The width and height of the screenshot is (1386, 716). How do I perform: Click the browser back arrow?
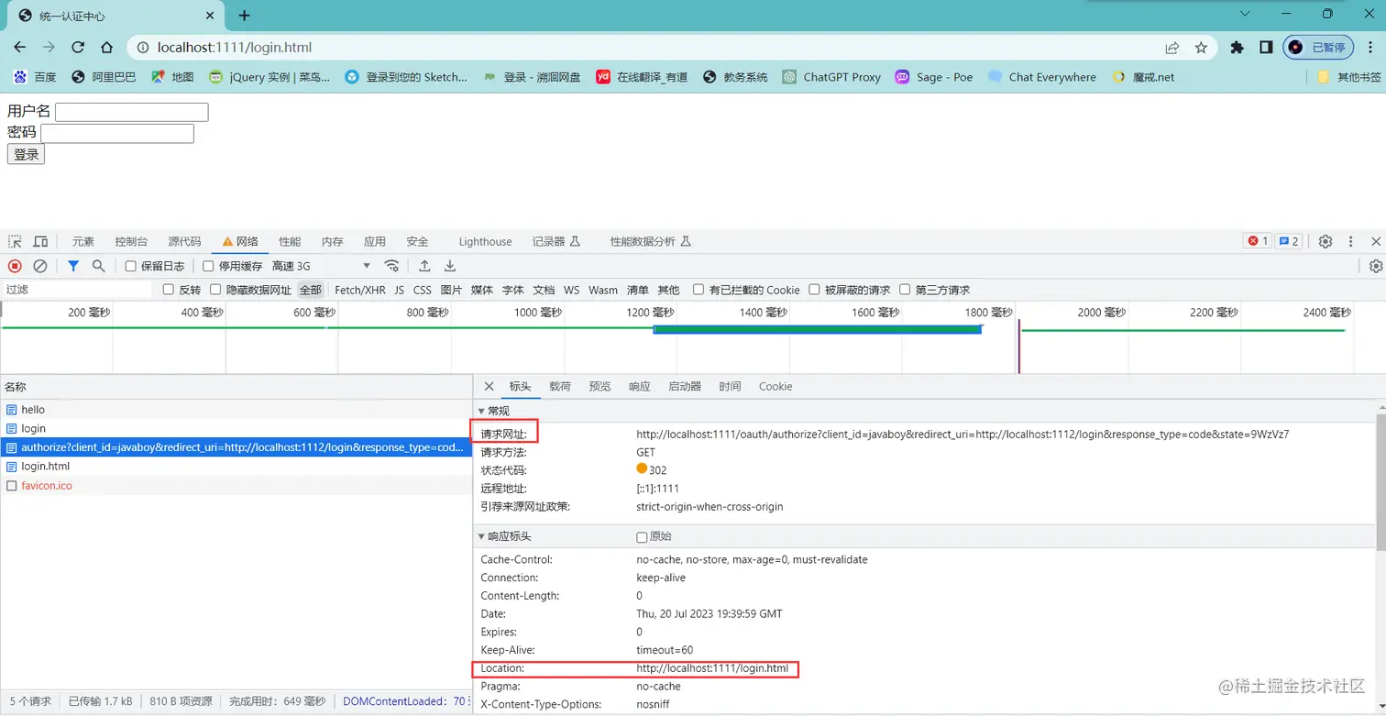coord(20,48)
